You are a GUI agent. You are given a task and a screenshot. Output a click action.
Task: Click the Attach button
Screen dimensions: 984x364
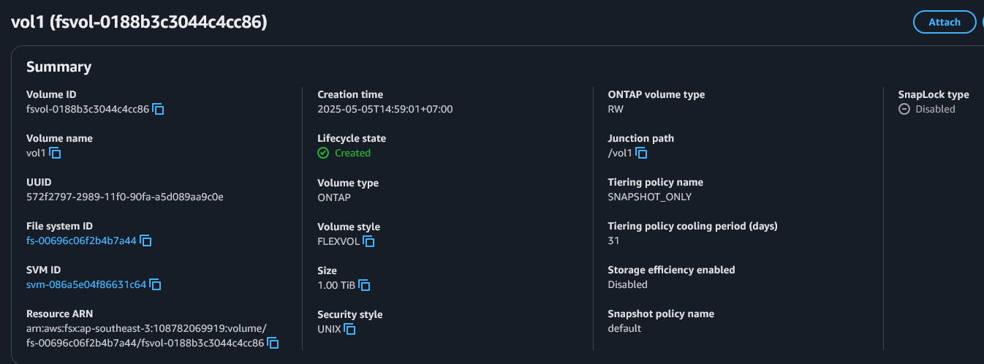(945, 22)
